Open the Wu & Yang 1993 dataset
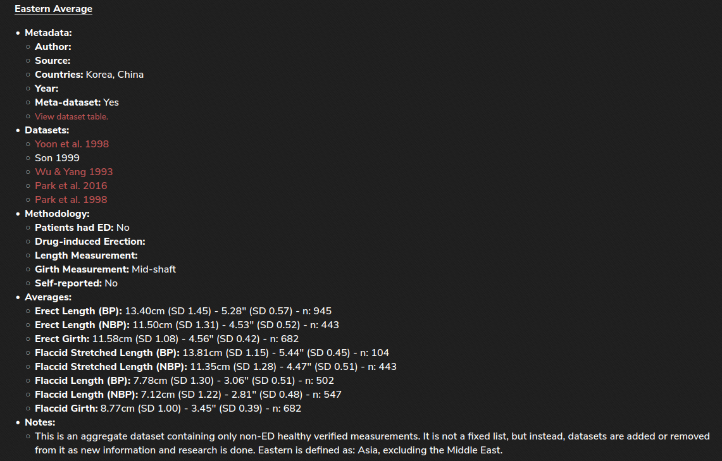722x461 pixels. (x=73, y=171)
